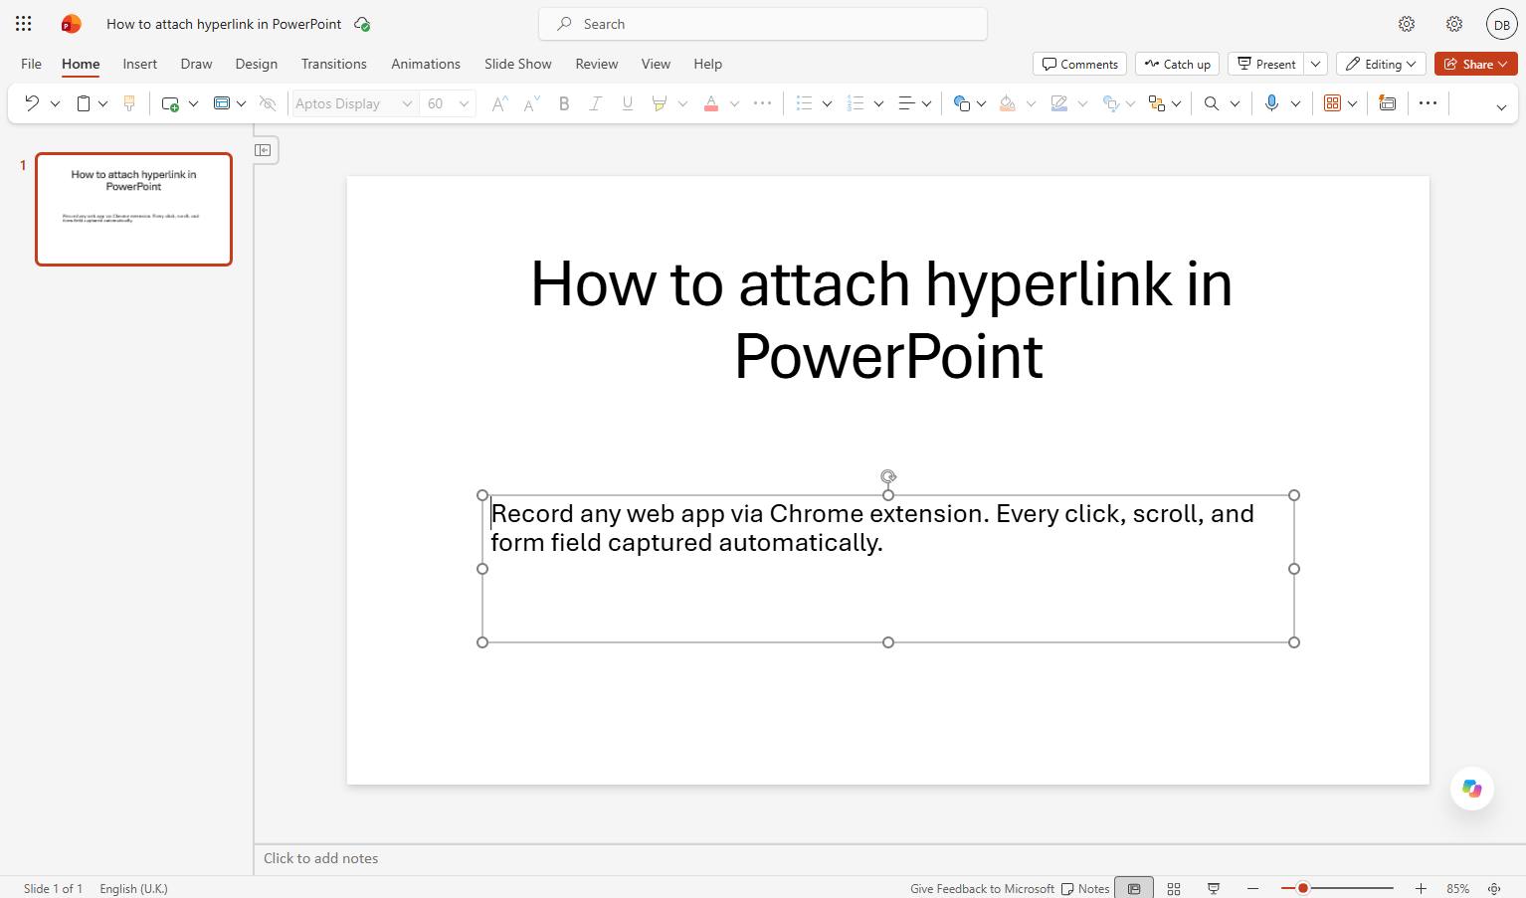Click the New Slide icon

pyautogui.click(x=170, y=103)
